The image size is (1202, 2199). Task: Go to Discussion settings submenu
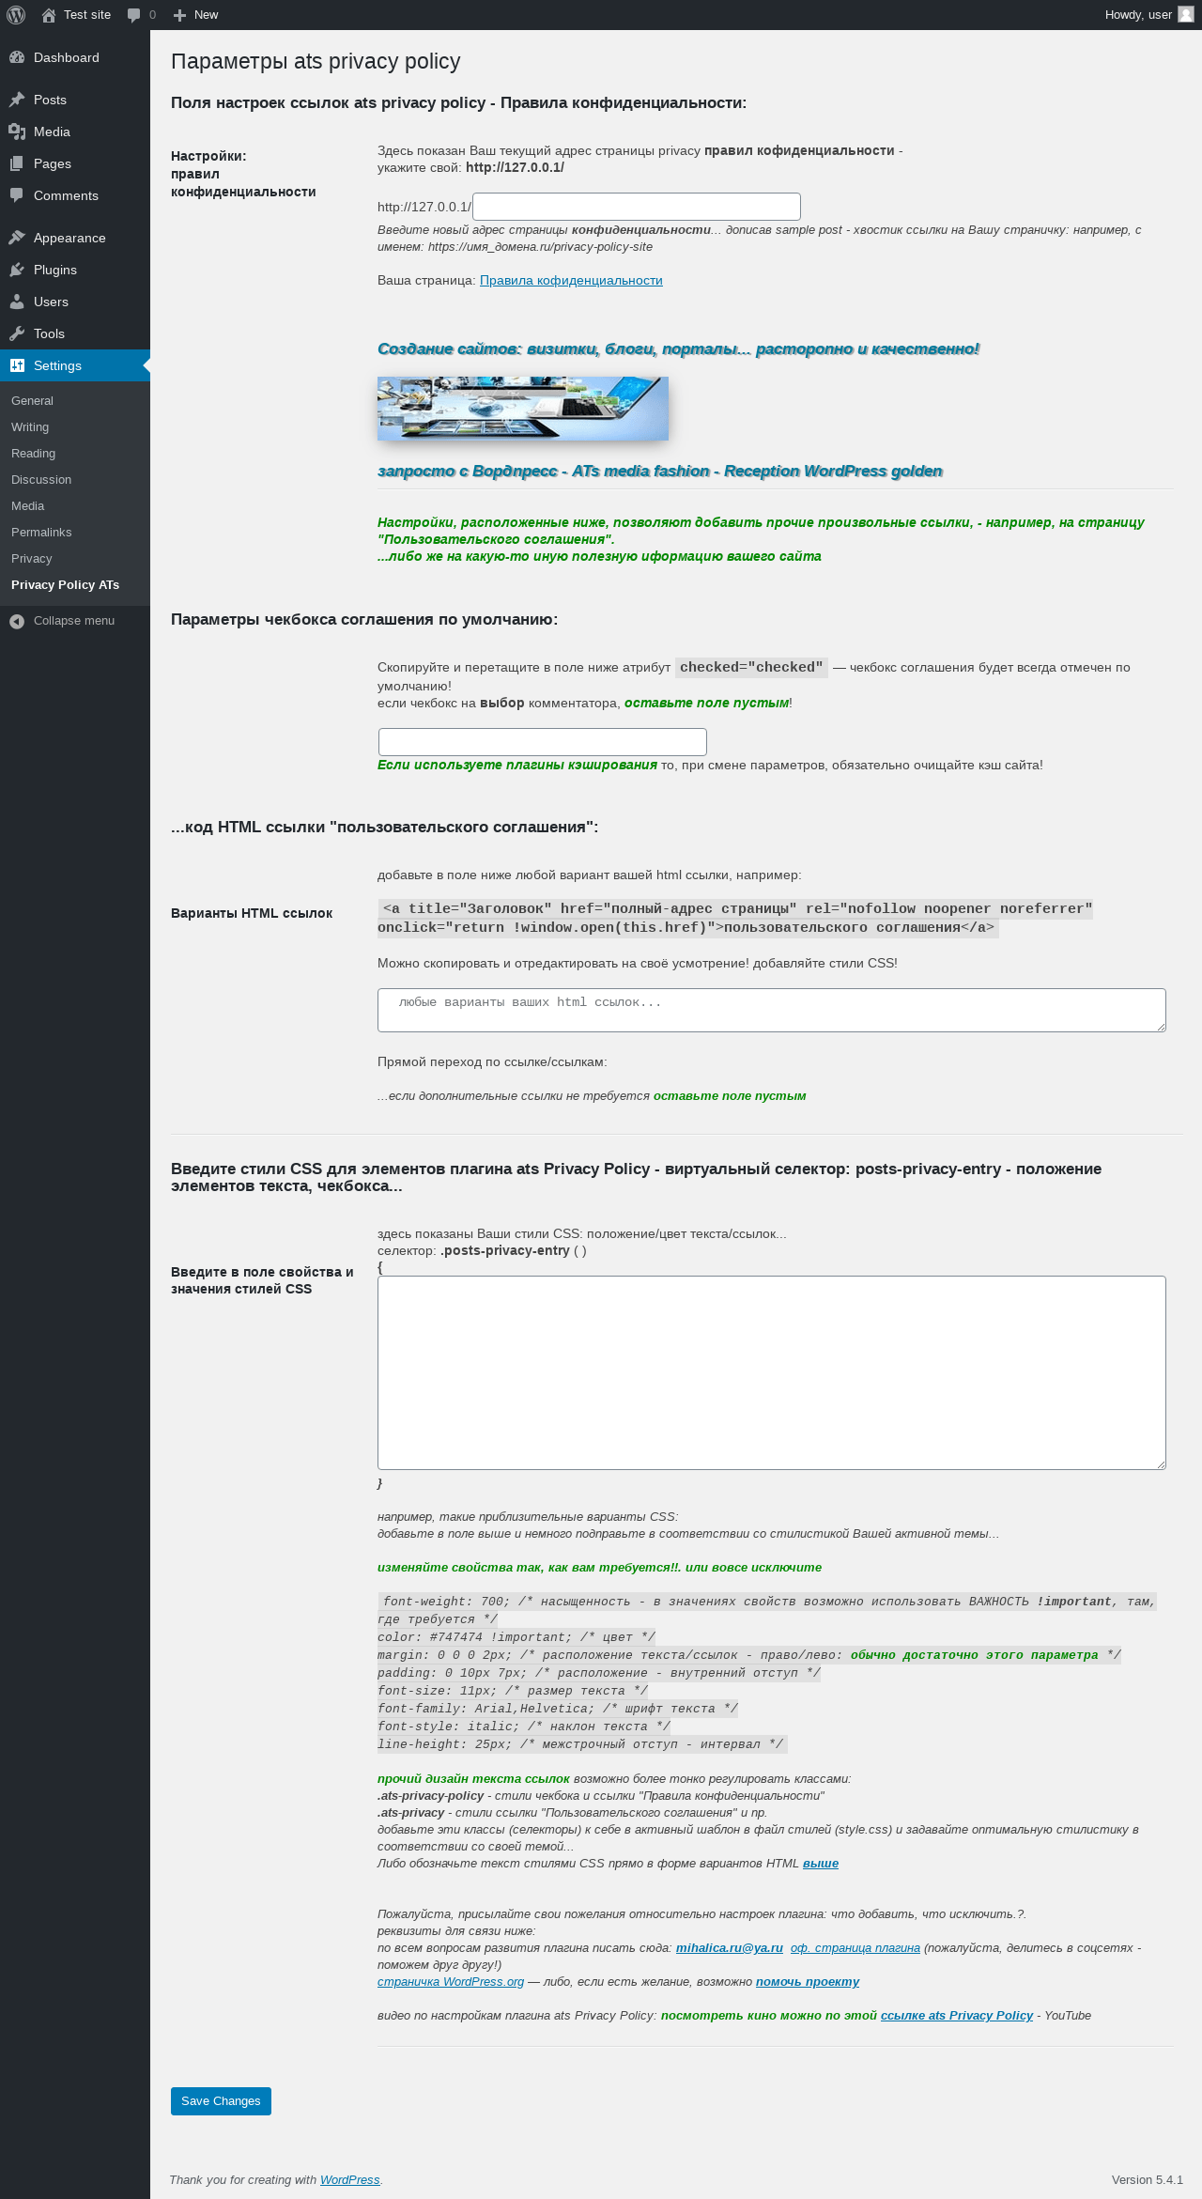41,479
